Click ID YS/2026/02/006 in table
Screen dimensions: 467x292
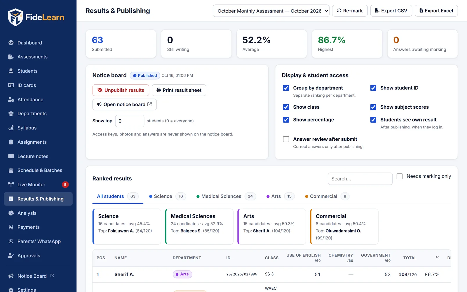242,274
